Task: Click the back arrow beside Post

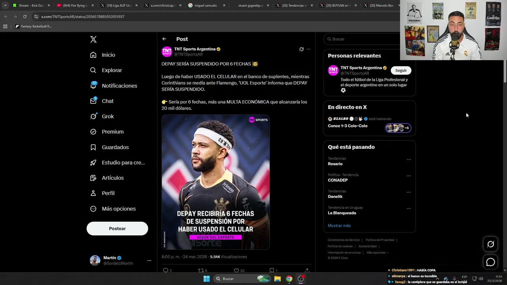Action: point(164,39)
